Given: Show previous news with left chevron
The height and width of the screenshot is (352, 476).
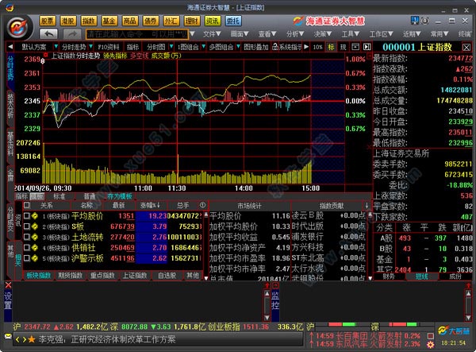Looking at the screenshot, I should 18,339.
